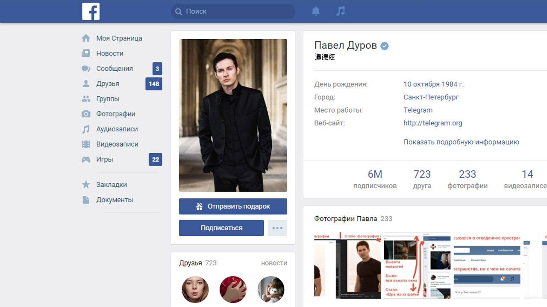Click the messages badge showing 3
Viewport: 547px width, 307px height.
(x=157, y=69)
